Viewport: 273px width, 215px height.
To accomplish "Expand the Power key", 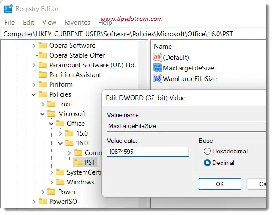I will pyautogui.click(x=43, y=192).
